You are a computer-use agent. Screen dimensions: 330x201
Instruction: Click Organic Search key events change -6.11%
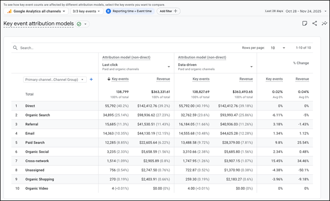(x=277, y=115)
